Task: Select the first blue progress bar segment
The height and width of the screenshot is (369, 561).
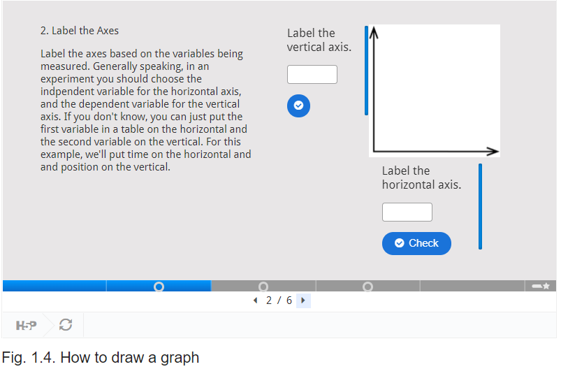Action: (54, 286)
